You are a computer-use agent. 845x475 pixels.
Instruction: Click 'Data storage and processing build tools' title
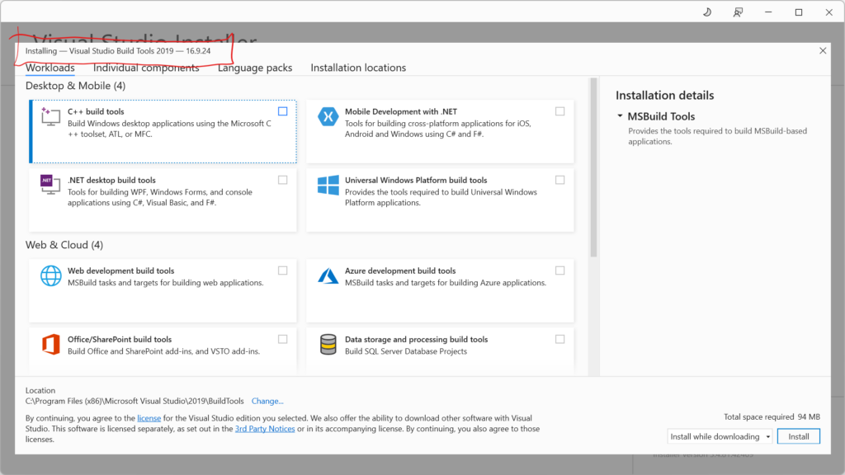(417, 339)
